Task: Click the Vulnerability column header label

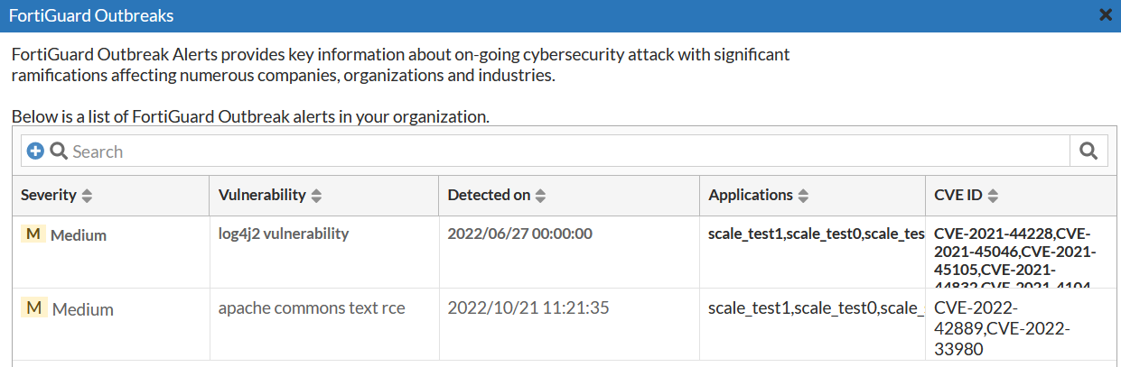Action: point(262,196)
